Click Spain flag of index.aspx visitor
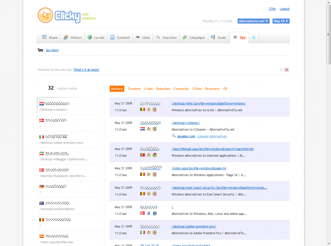 point(42,236)
